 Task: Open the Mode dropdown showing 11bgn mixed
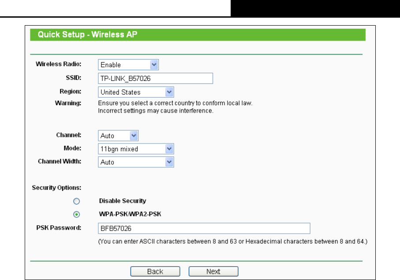pos(136,149)
